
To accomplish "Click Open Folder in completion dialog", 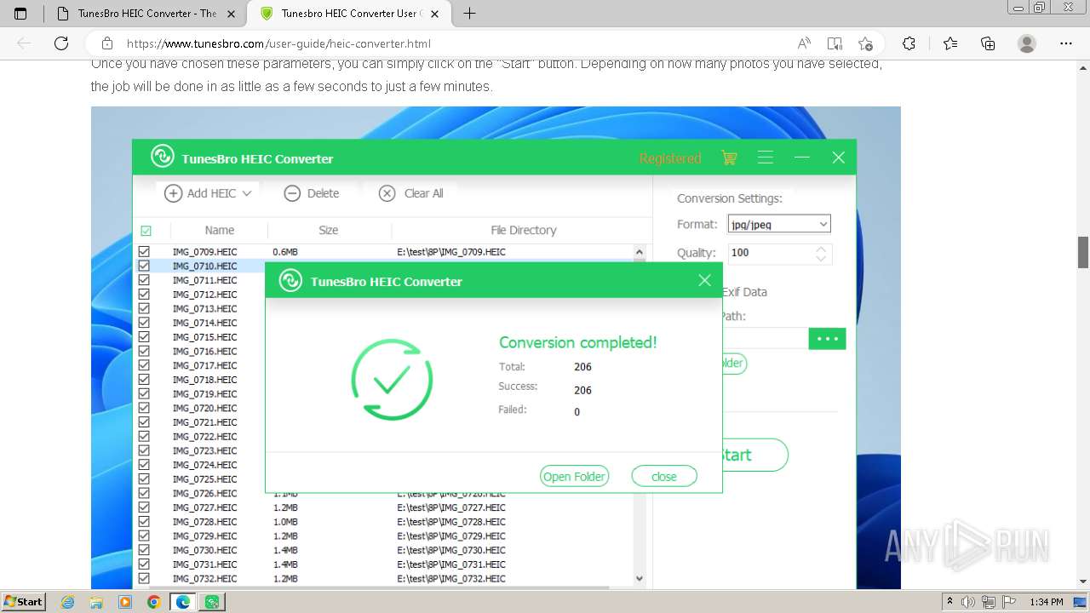I will pos(574,477).
